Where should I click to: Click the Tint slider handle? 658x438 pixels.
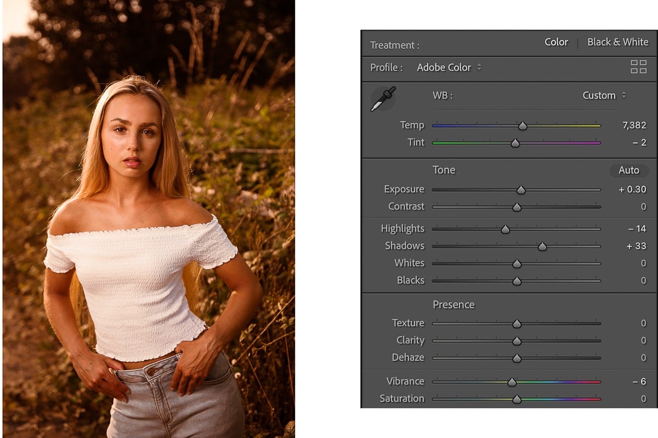coord(515,143)
